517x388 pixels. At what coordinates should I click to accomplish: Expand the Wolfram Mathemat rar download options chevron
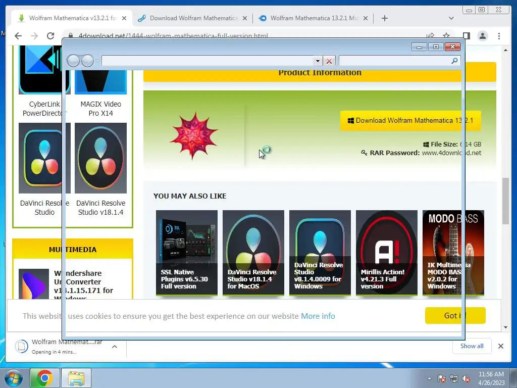[x=115, y=347]
